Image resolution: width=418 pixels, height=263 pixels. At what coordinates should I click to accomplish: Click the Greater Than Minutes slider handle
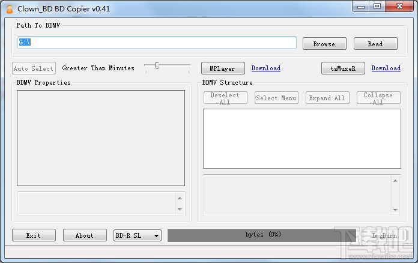[157, 65]
